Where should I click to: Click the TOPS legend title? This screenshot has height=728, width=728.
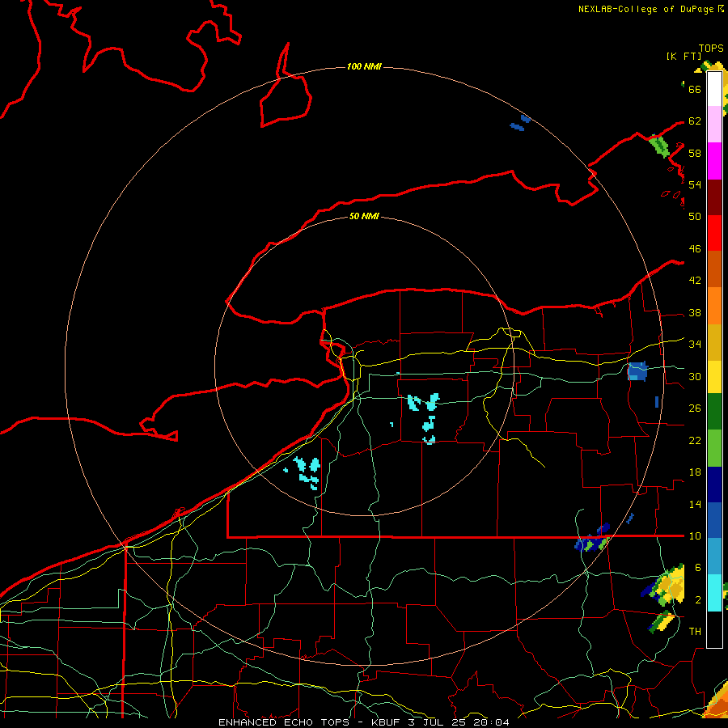(711, 49)
